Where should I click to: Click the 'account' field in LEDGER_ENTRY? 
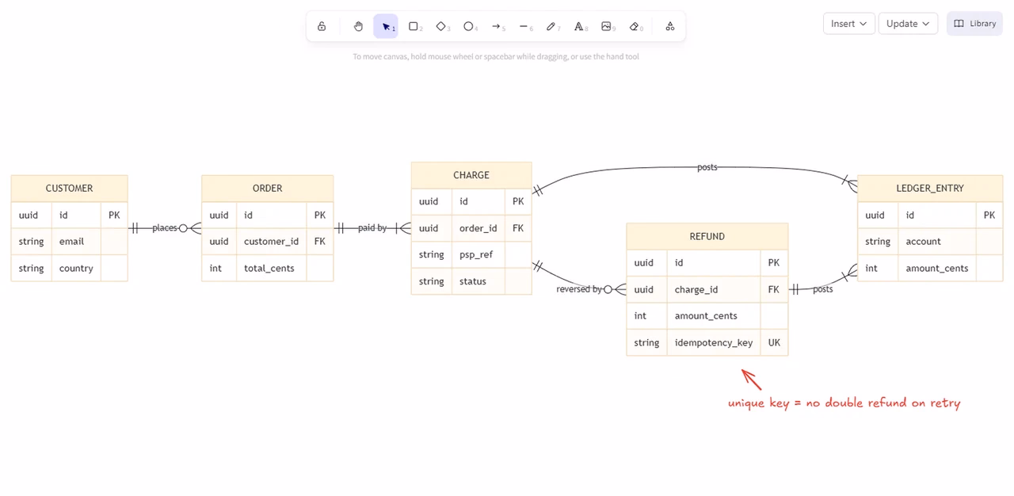923,242
